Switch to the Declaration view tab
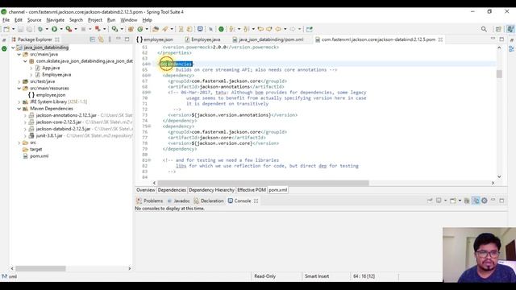Screen dimensions: 516x290 (x=209, y=201)
